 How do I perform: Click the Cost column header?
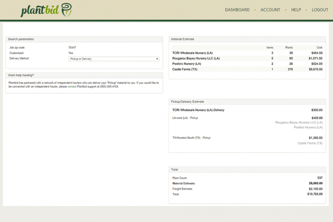click(x=319, y=47)
